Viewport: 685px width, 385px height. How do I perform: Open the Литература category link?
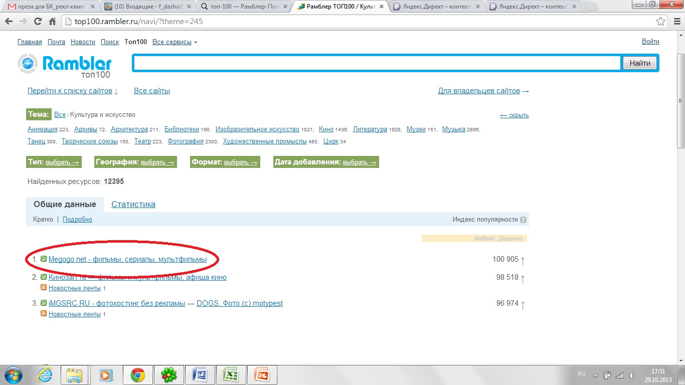tap(370, 129)
